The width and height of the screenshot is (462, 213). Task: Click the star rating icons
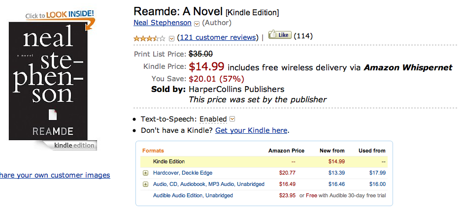click(x=149, y=38)
